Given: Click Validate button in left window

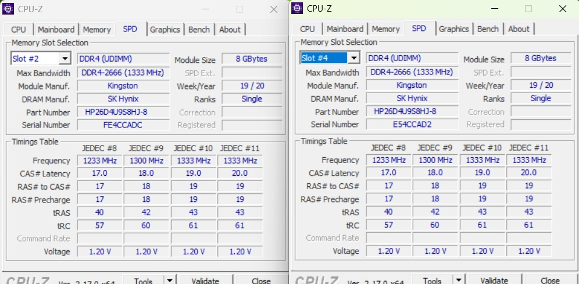Looking at the screenshot, I should (205, 281).
